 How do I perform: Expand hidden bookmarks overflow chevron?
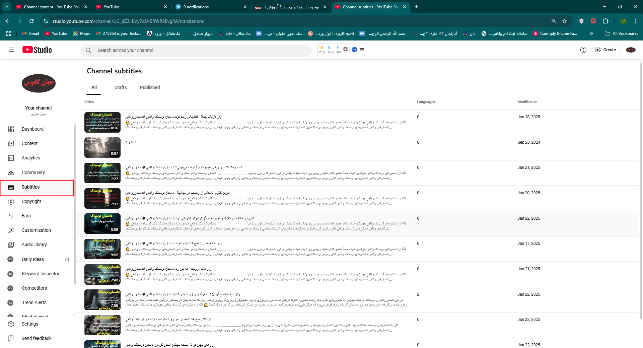[591, 33]
